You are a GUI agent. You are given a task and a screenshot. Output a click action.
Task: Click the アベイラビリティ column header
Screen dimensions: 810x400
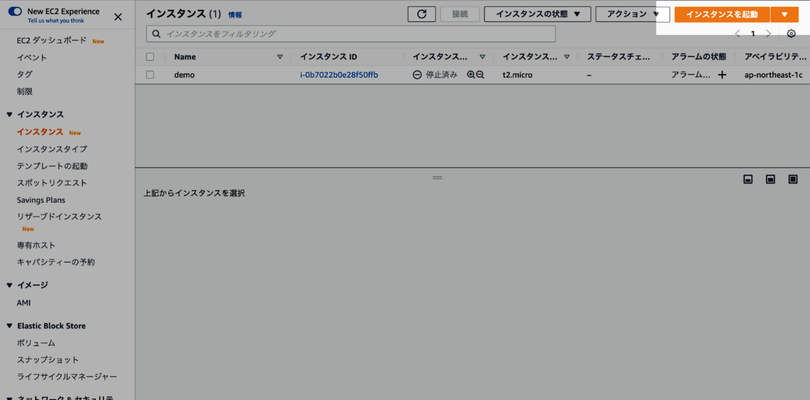click(x=775, y=57)
